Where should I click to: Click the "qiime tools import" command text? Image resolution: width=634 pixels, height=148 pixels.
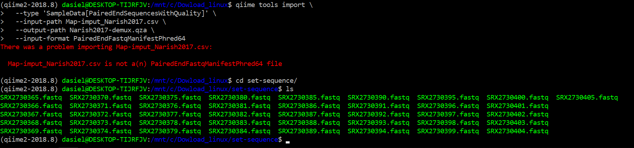[x=270, y=5]
